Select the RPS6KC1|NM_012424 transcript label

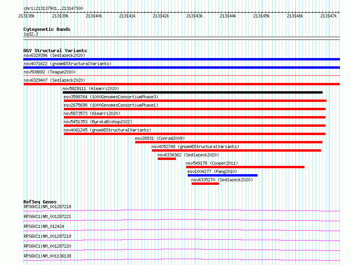pyautogui.click(x=44, y=226)
